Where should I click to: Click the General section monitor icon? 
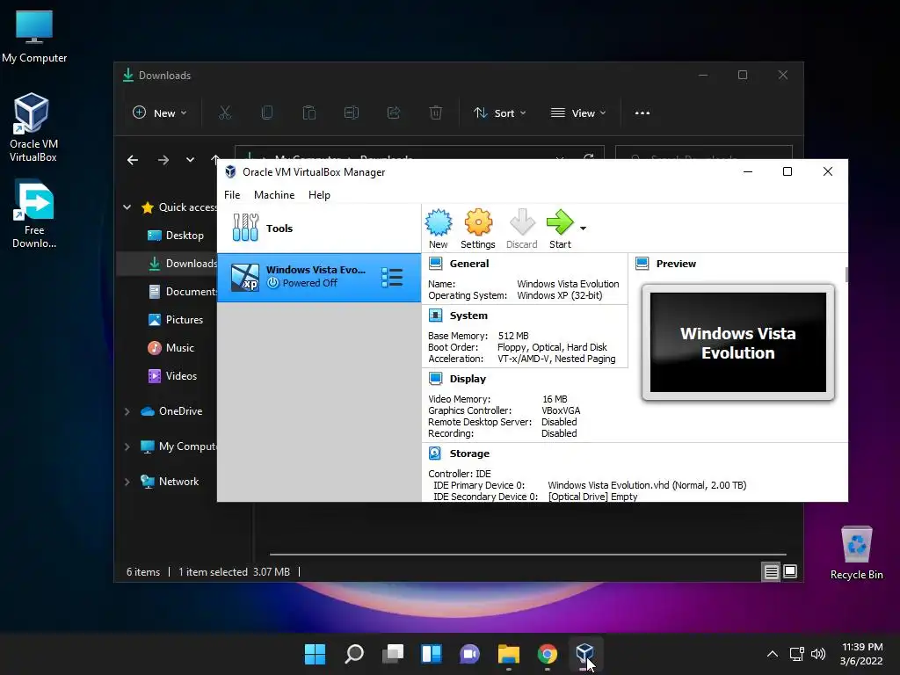[x=436, y=264]
